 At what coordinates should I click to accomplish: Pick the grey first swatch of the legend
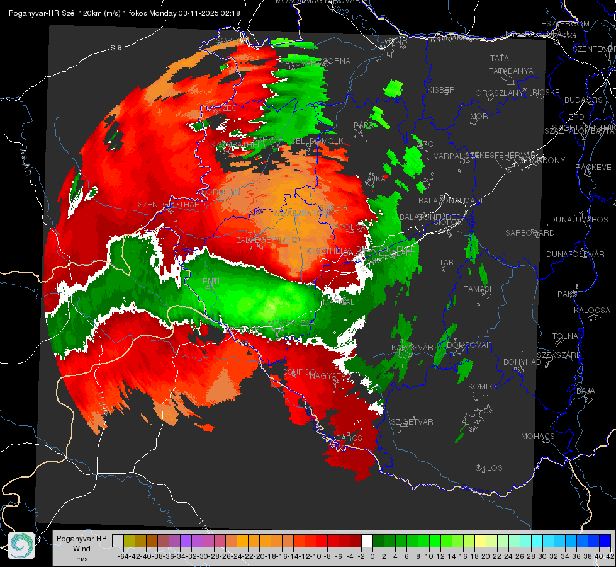(118, 541)
